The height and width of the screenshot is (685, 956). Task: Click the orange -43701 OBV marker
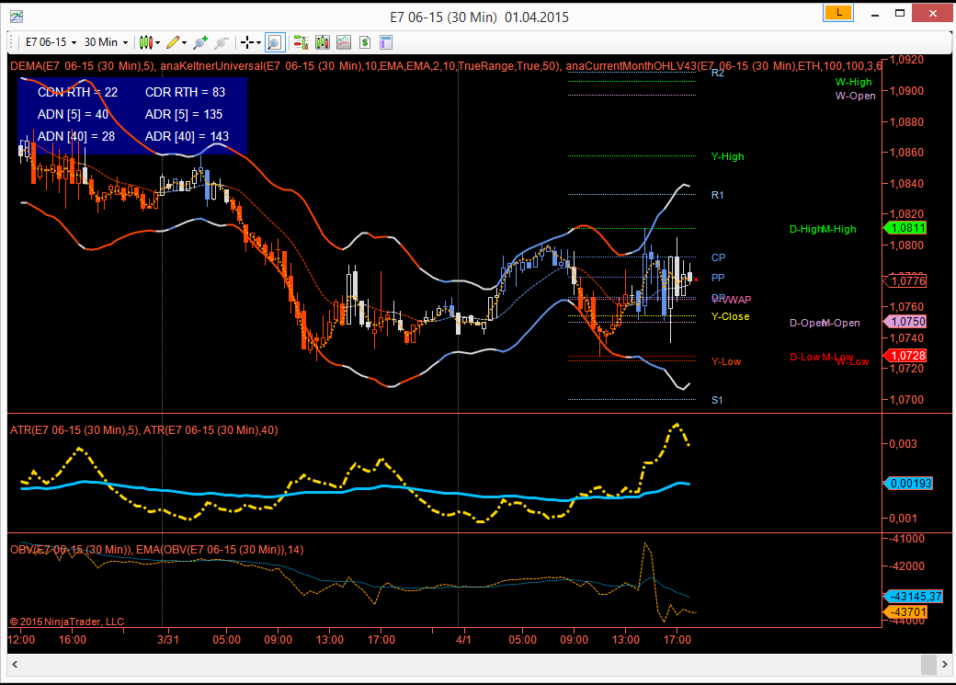tap(906, 611)
